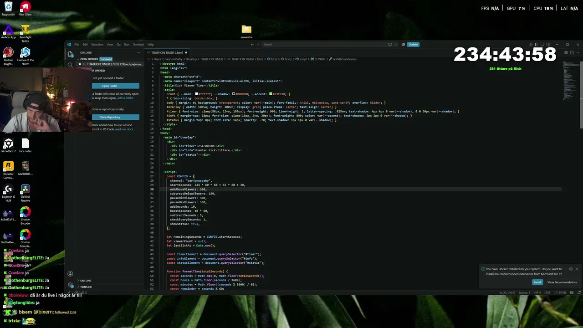Open the samantha folder on the desktop
583x328 pixels.
click(x=246, y=31)
